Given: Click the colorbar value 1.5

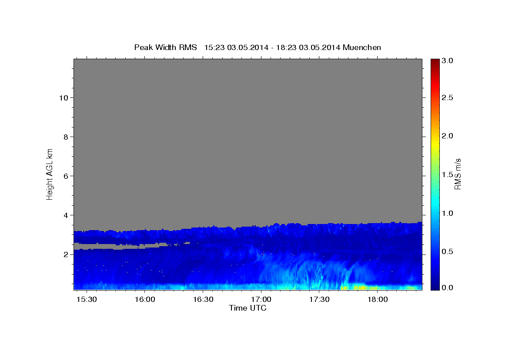Looking at the screenshot, I should coord(448,174).
